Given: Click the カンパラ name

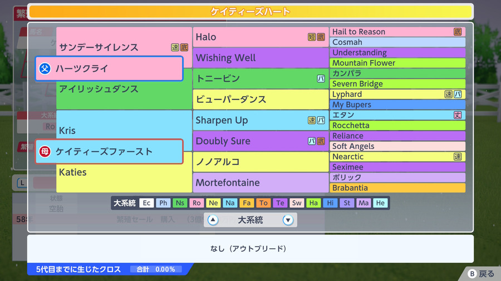Looking at the screenshot, I should coord(347,74).
